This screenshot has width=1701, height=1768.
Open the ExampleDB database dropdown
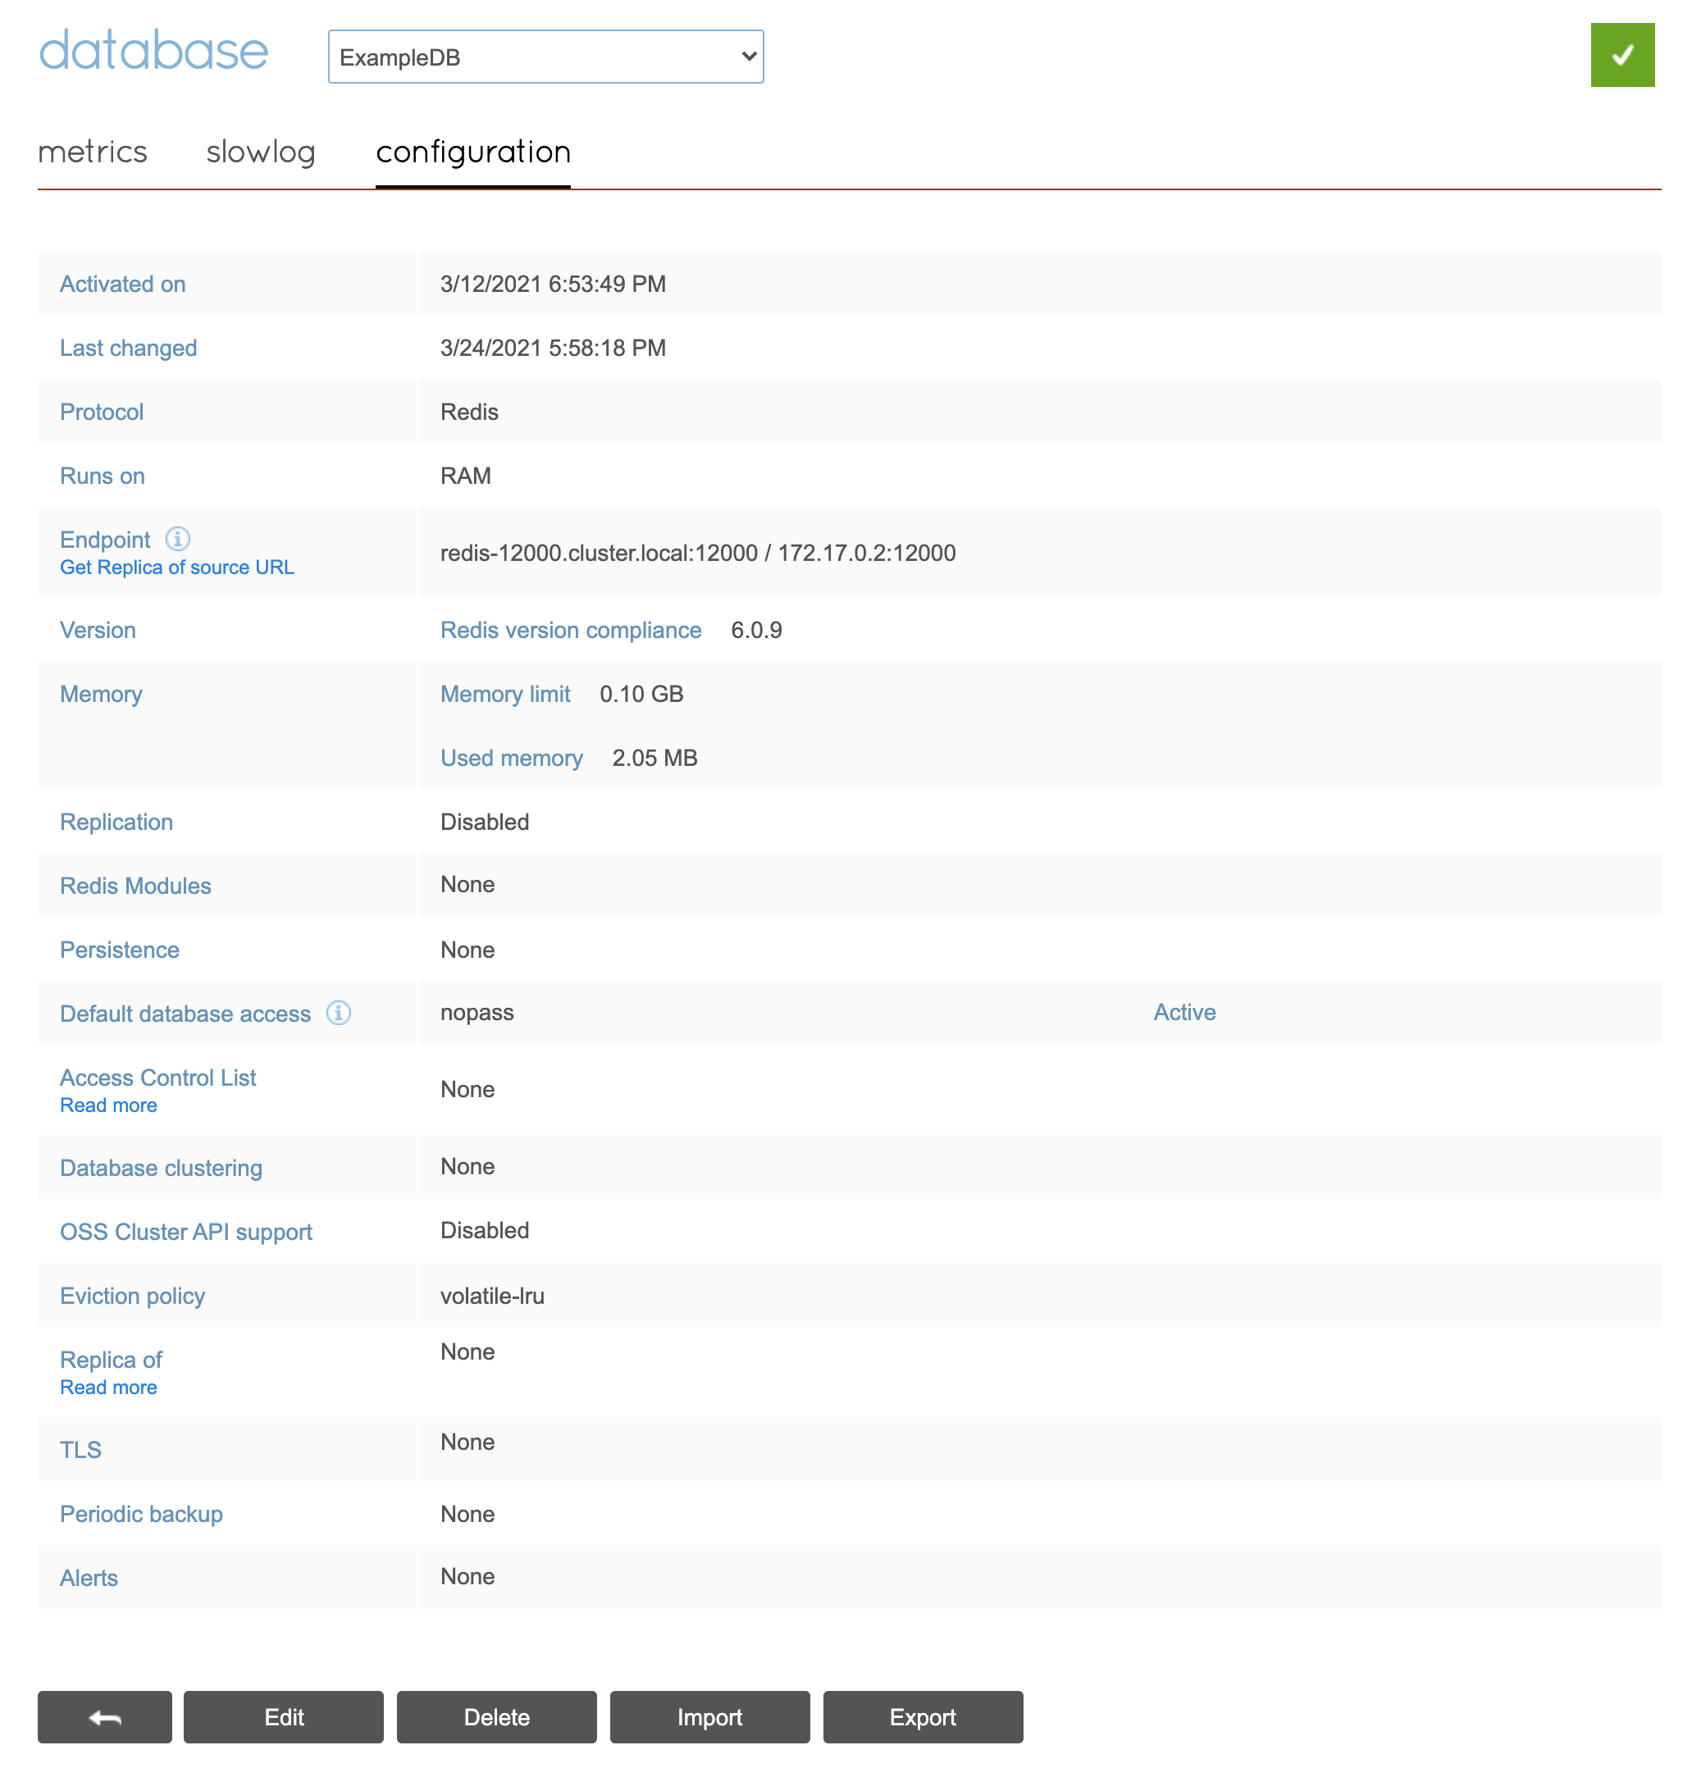[x=545, y=57]
